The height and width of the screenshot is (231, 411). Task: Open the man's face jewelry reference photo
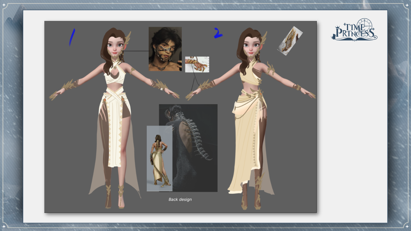tap(165, 49)
